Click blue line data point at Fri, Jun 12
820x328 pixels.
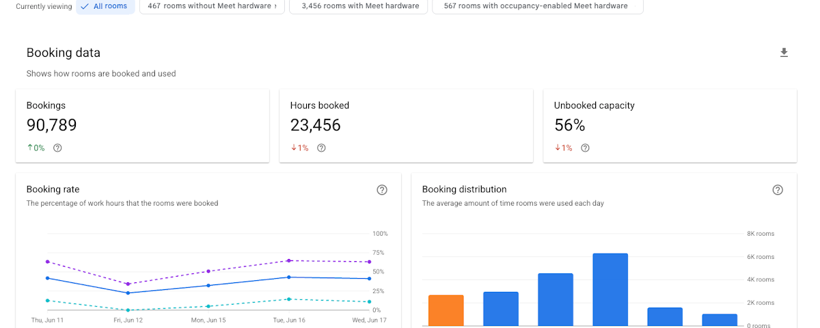pyautogui.click(x=128, y=292)
